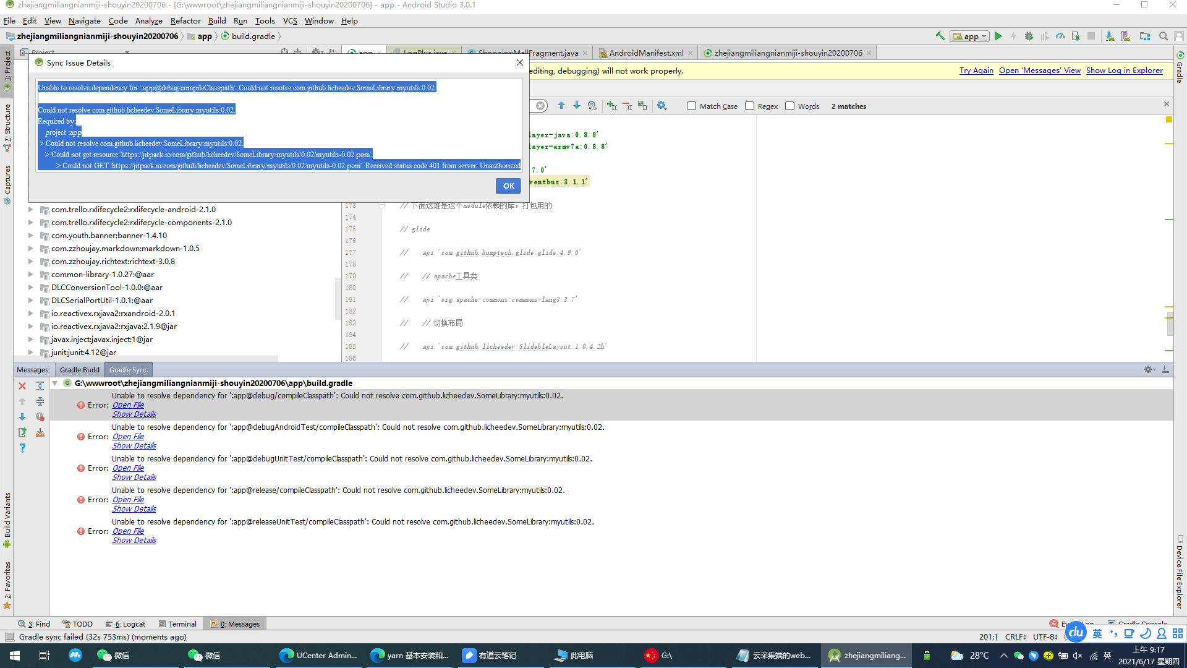The height and width of the screenshot is (668, 1187).
Task: Switch to the Gradle Build tab
Action: click(79, 370)
